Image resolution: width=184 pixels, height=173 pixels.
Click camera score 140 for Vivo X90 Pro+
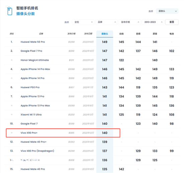[105, 133]
